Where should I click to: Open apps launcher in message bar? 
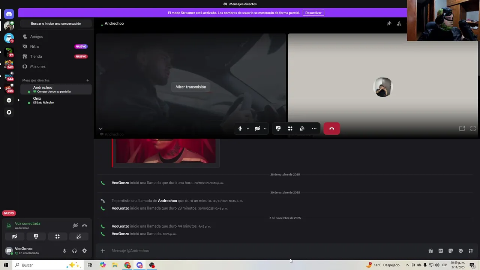tap(471, 251)
